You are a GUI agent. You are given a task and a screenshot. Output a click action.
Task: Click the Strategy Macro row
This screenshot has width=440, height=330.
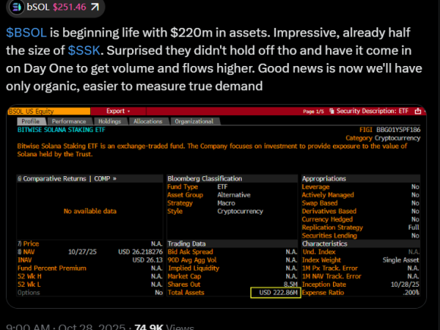[x=232, y=203]
